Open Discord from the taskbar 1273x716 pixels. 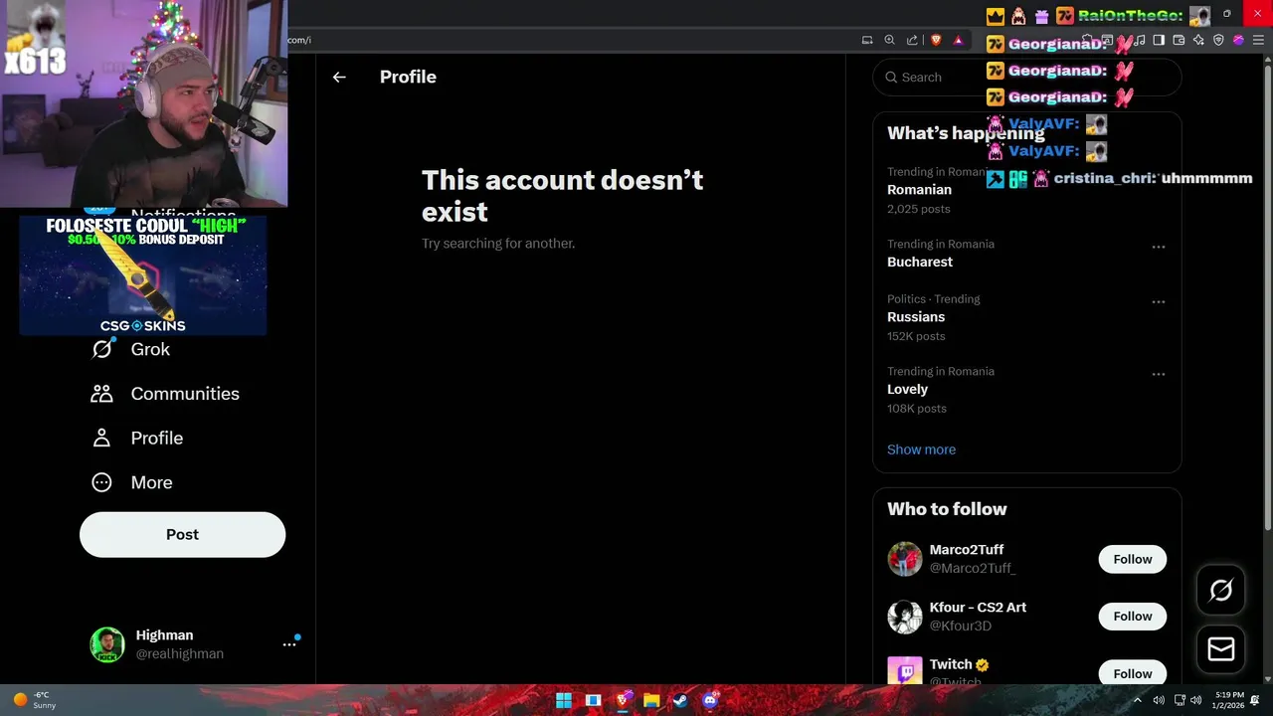tap(709, 700)
